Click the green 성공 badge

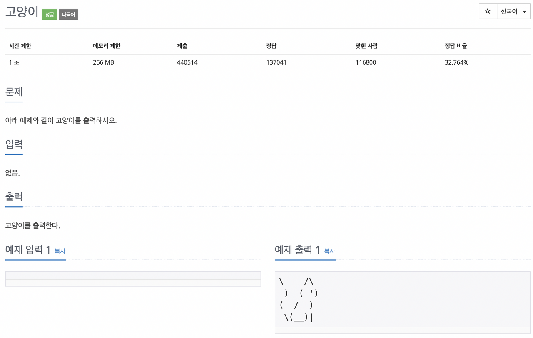click(50, 15)
